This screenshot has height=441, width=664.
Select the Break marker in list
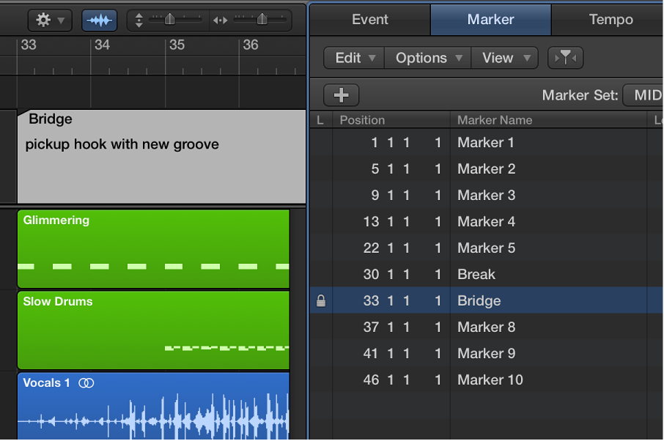pos(476,275)
